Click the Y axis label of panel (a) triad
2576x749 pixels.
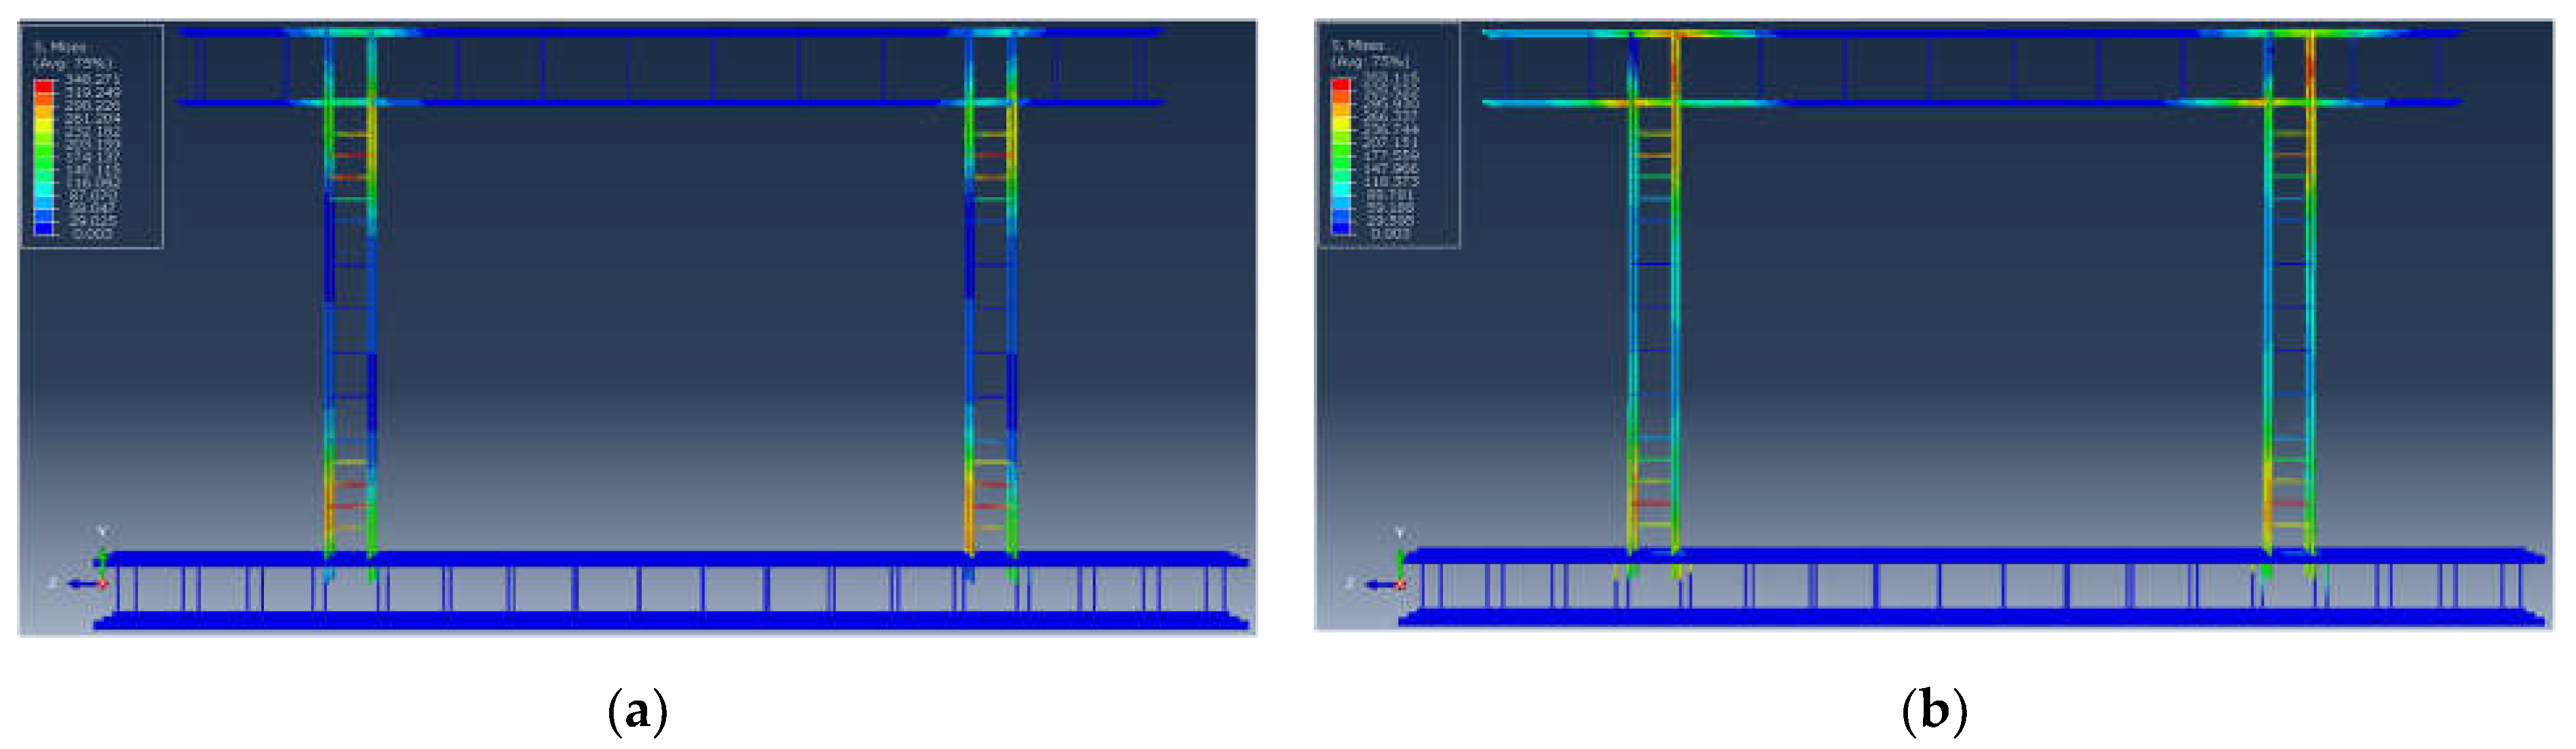coord(102,532)
